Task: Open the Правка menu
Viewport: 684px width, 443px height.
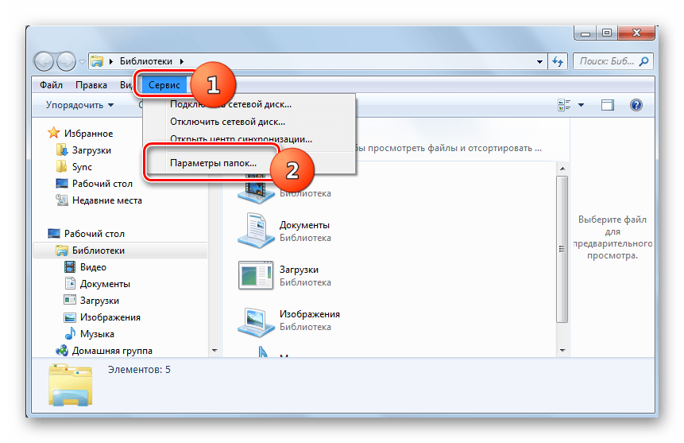Action: (x=91, y=85)
